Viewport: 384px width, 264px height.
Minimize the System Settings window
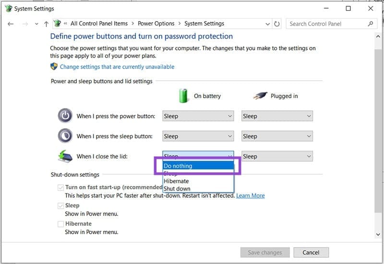click(326, 8)
